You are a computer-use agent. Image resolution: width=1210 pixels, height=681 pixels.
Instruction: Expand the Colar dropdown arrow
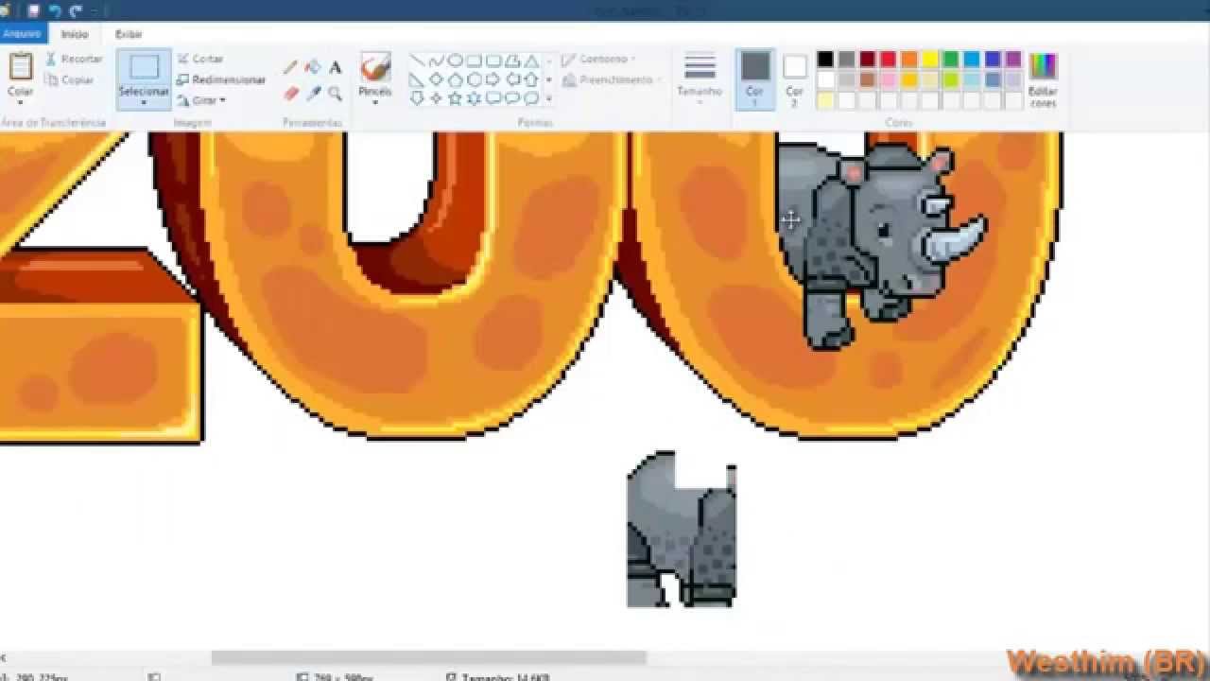coord(21,102)
